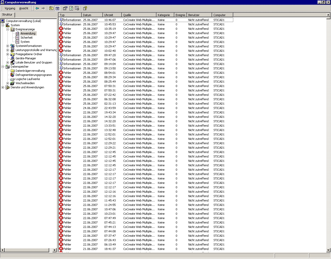Viewport: 331px width, 259px height.
Task: Collapse the Datenspeicher node
Action: click(x=3, y=67)
